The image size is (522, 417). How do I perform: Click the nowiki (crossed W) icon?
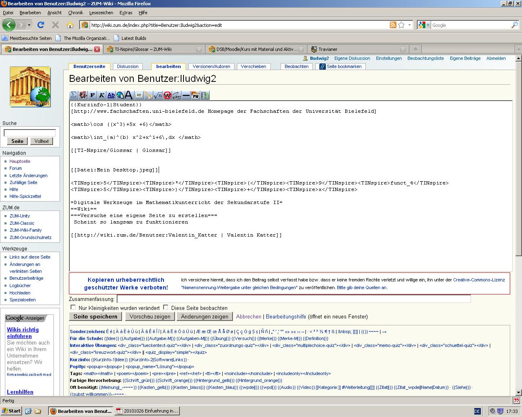[x=167, y=95]
